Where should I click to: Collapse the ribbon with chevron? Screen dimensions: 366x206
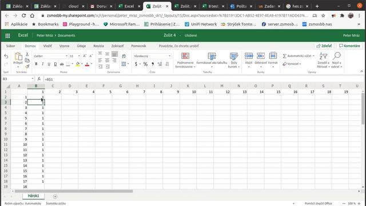[x=361, y=71]
